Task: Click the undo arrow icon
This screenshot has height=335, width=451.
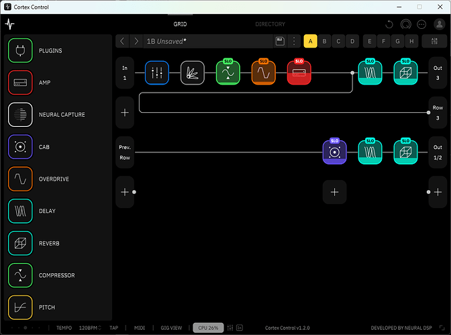Action: click(389, 24)
